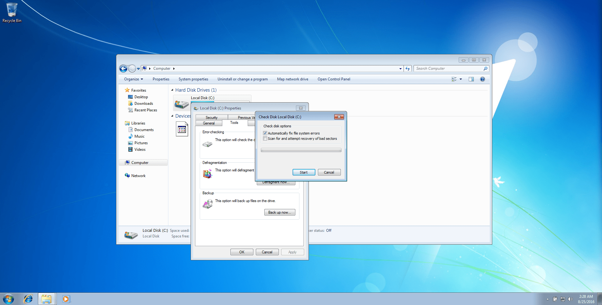Click the Apply button in Properties dialog
Screen dimensions: 602x305
click(293, 252)
